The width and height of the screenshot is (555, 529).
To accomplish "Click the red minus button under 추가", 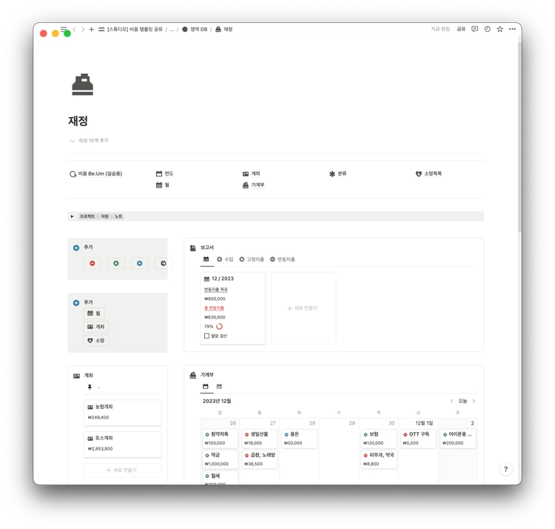I will click(92, 263).
